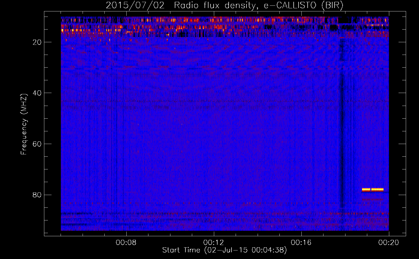The width and height of the screenshot is (419, 259).
Task: Click the 20 MHz frequency tick label
Action: pyautogui.click(x=37, y=42)
